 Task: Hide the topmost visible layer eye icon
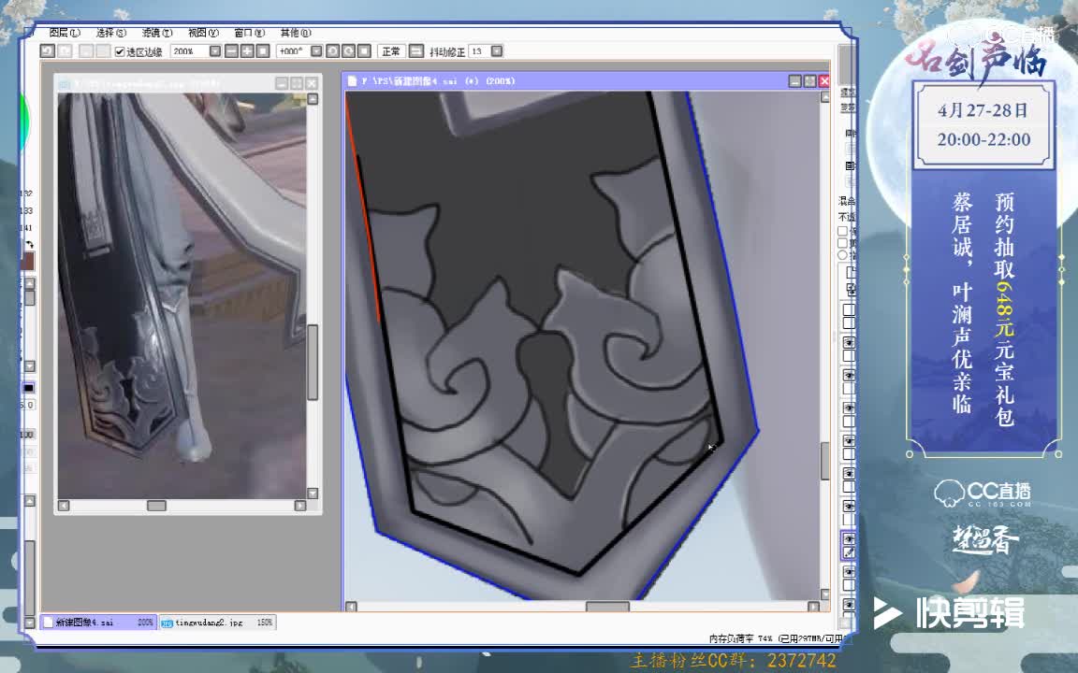point(850,343)
